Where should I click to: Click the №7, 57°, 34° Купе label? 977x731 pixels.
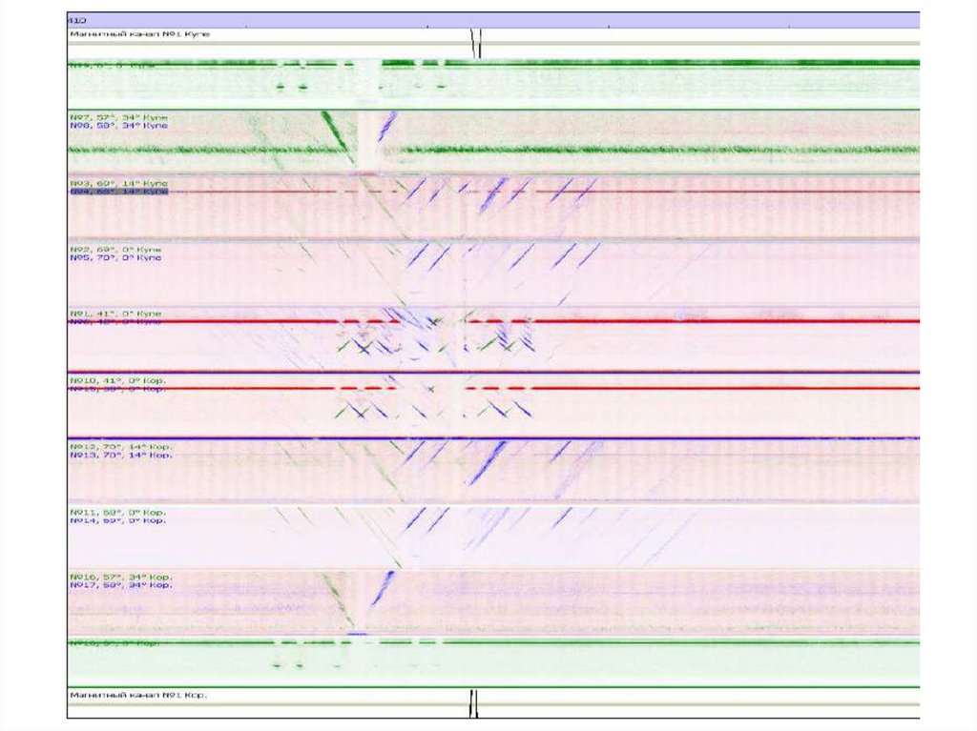tap(118, 117)
